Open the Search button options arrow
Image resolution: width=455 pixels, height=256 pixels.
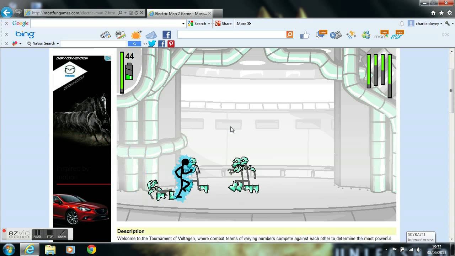[209, 23]
